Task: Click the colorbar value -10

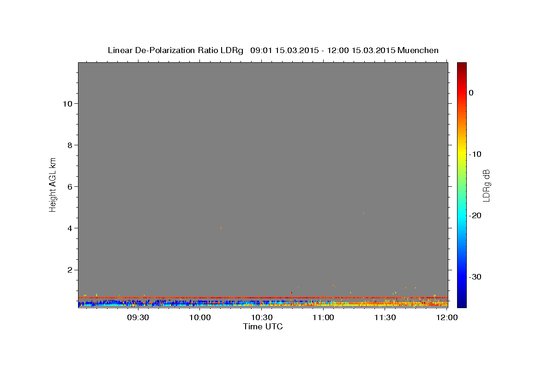Action: [476, 154]
